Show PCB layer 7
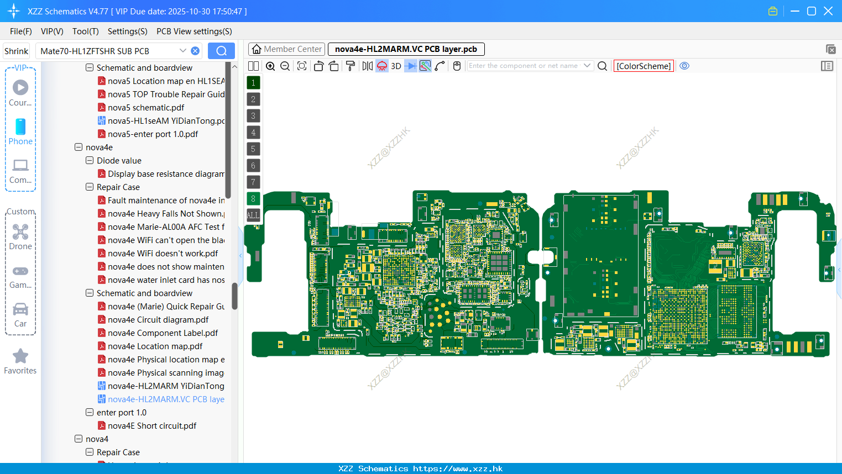Screen dimensions: 842x474 253,182
